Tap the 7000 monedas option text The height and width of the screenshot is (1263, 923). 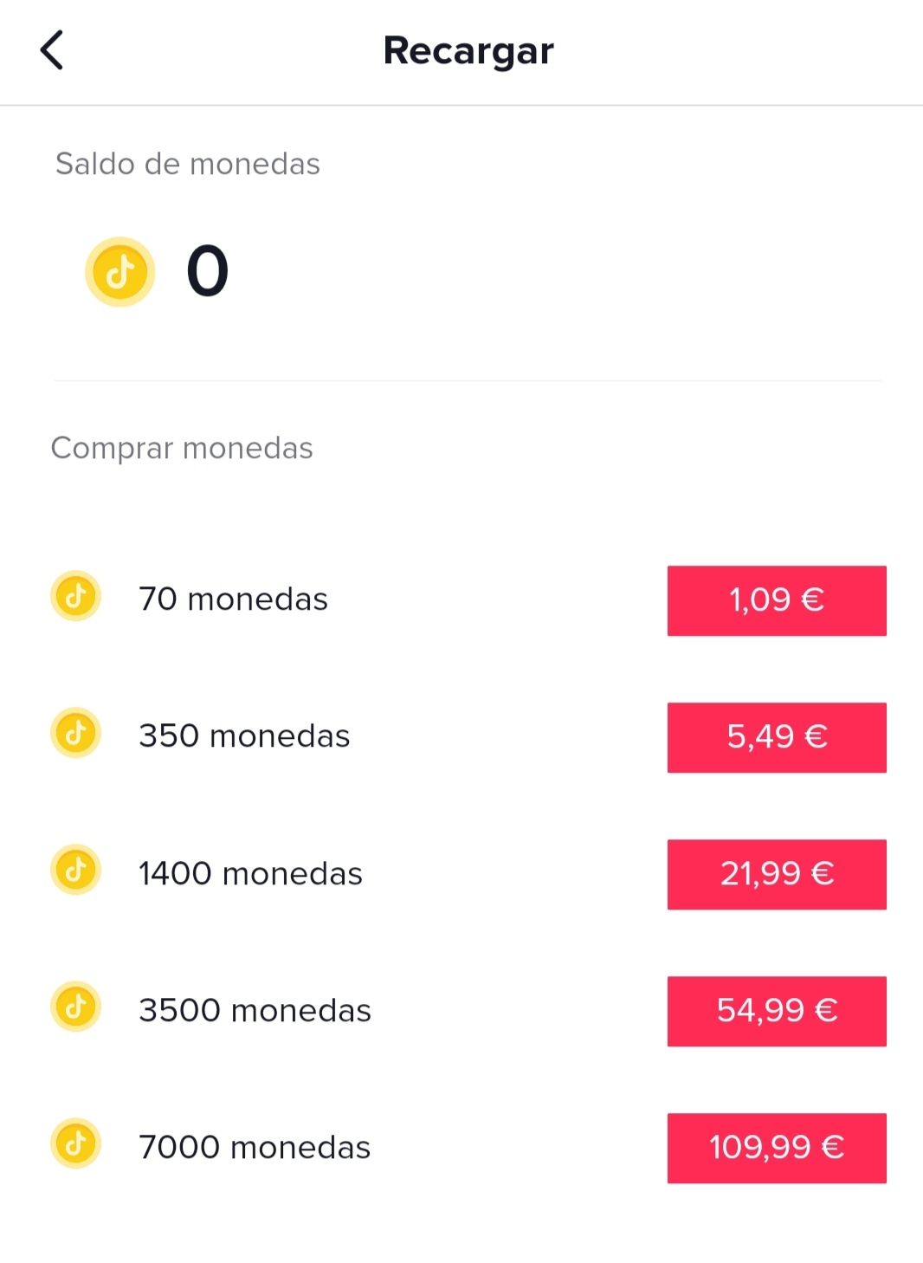pos(255,1147)
